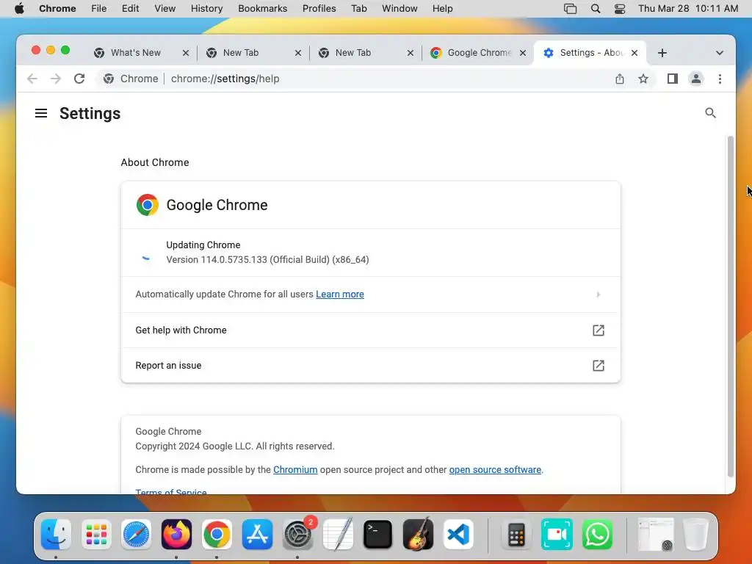
Task: Launch Firefox from the dock
Action: [176, 534]
